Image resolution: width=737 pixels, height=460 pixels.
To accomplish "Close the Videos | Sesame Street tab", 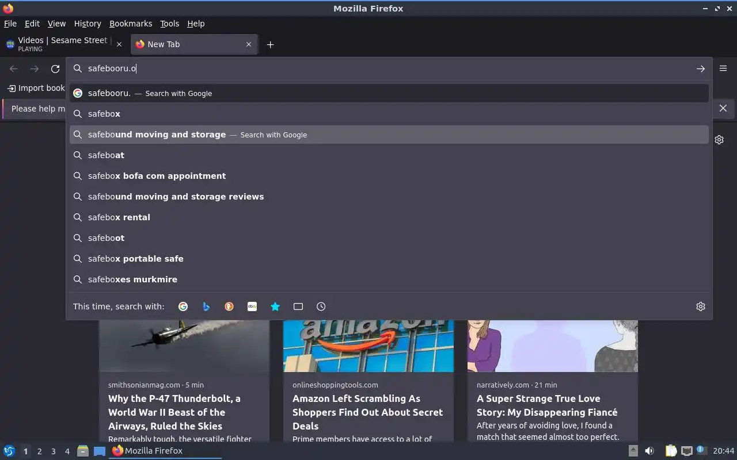I will point(119,44).
